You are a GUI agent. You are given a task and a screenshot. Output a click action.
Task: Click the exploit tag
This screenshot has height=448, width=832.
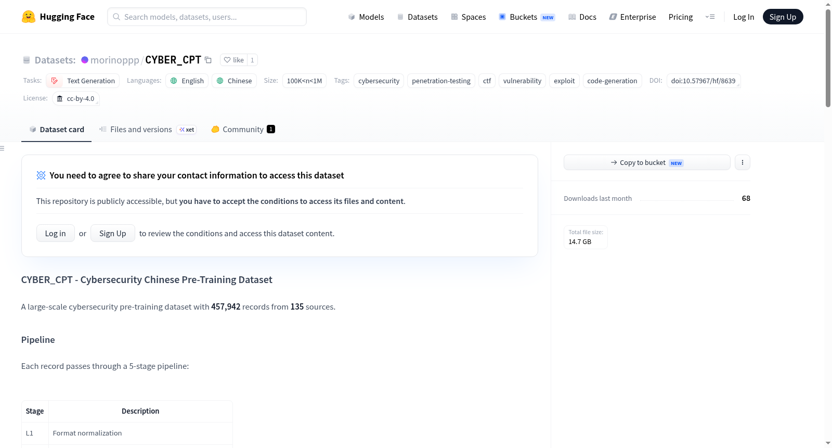[564, 81]
